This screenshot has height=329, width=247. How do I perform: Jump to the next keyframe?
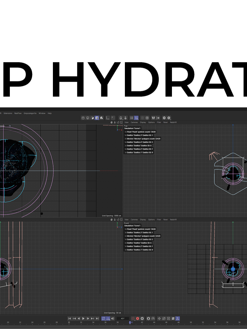click(93, 319)
